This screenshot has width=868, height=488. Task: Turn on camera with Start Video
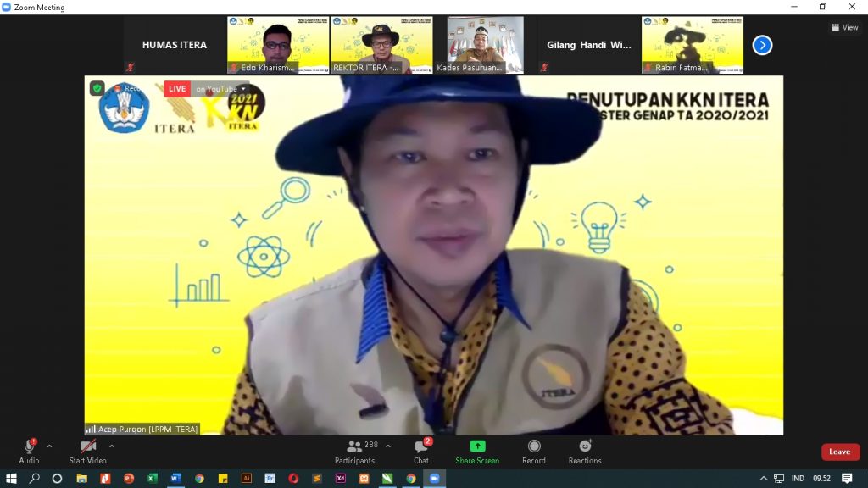[87, 452]
